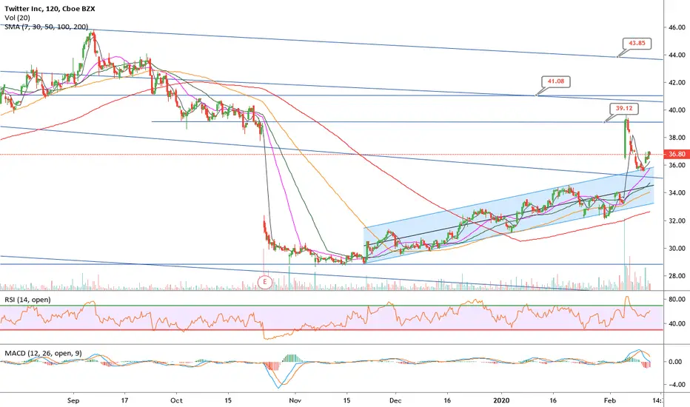690x407 pixels.
Task: Click the earnings 'E' marker icon
Action: coord(265,282)
